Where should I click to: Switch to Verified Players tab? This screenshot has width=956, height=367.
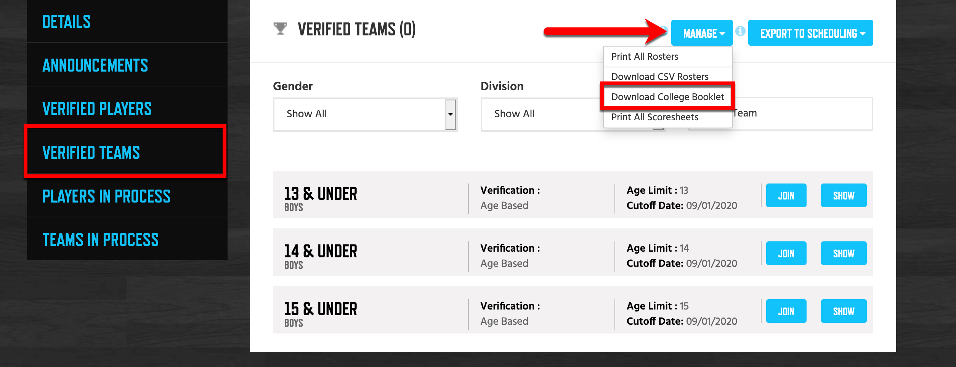[x=97, y=109]
